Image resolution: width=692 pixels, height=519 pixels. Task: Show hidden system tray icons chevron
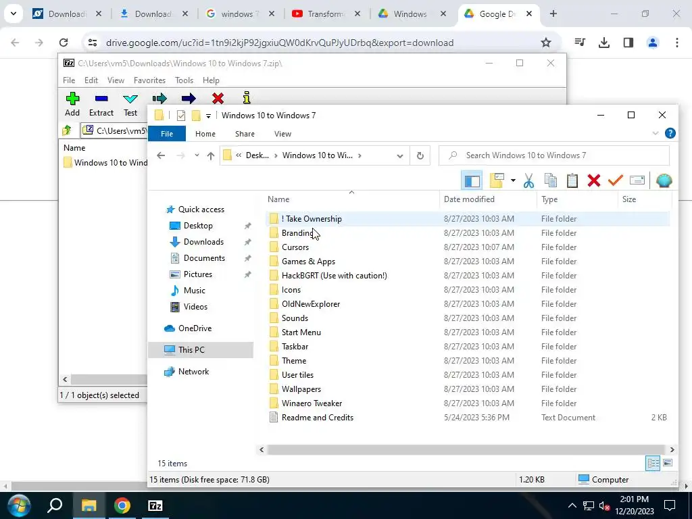click(x=572, y=505)
